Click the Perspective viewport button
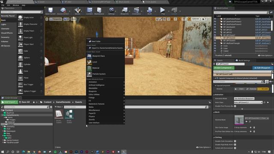 56,19
